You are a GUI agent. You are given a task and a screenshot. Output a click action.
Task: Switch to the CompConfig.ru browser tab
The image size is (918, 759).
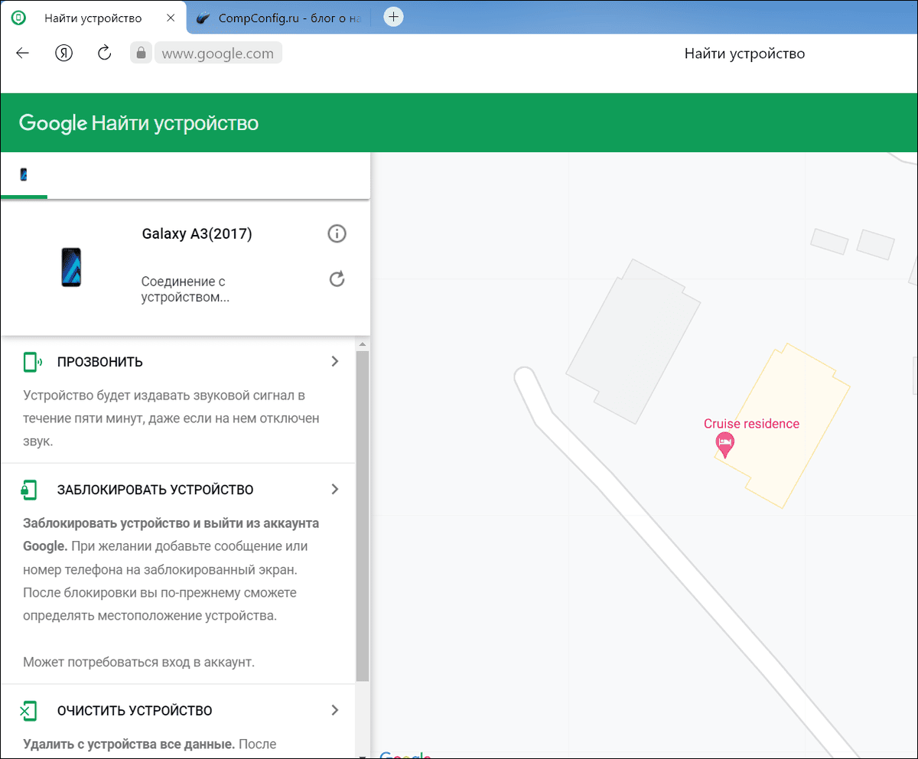pyautogui.click(x=278, y=18)
